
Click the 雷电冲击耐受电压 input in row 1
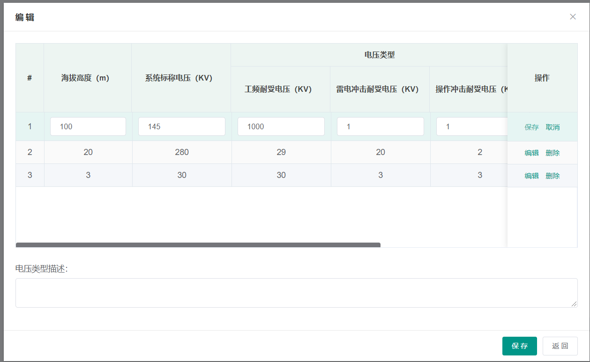tap(380, 126)
